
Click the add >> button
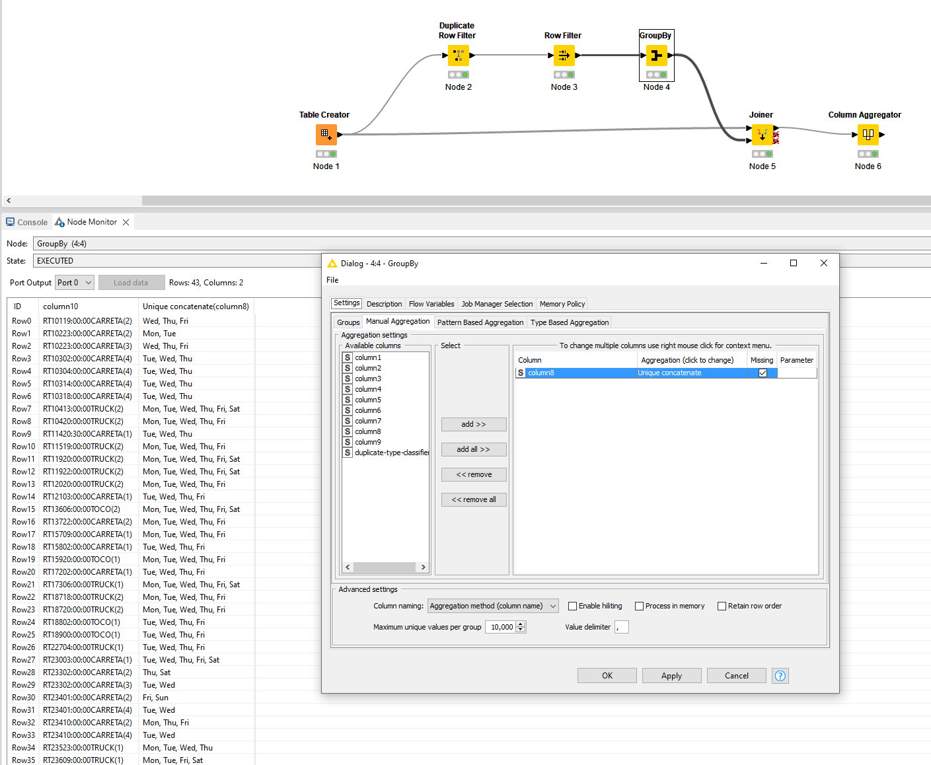click(474, 424)
